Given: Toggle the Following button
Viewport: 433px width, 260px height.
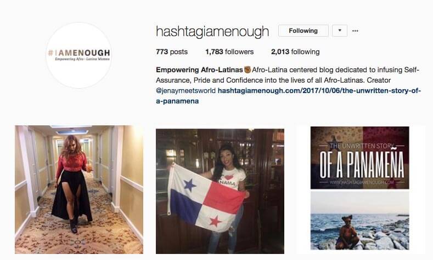Looking at the screenshot, I should click(303, 31).
